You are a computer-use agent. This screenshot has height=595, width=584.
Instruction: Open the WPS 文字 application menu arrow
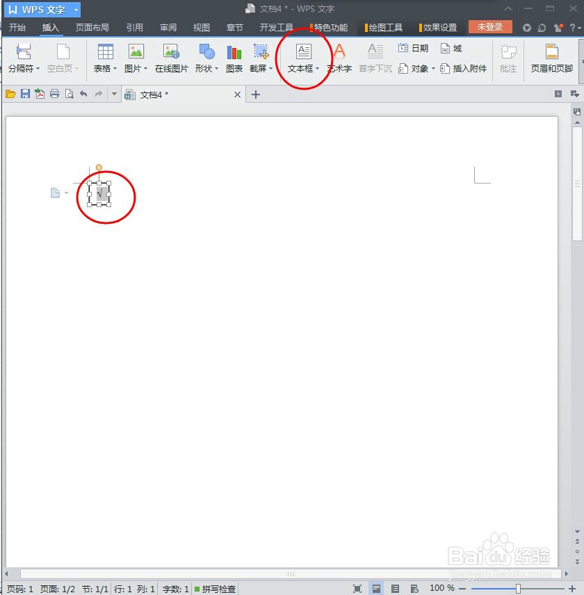[x=76, y=10]
